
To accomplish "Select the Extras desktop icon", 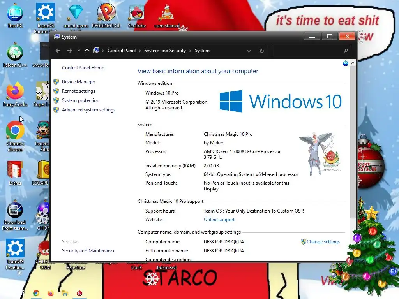I will point(15,173).
